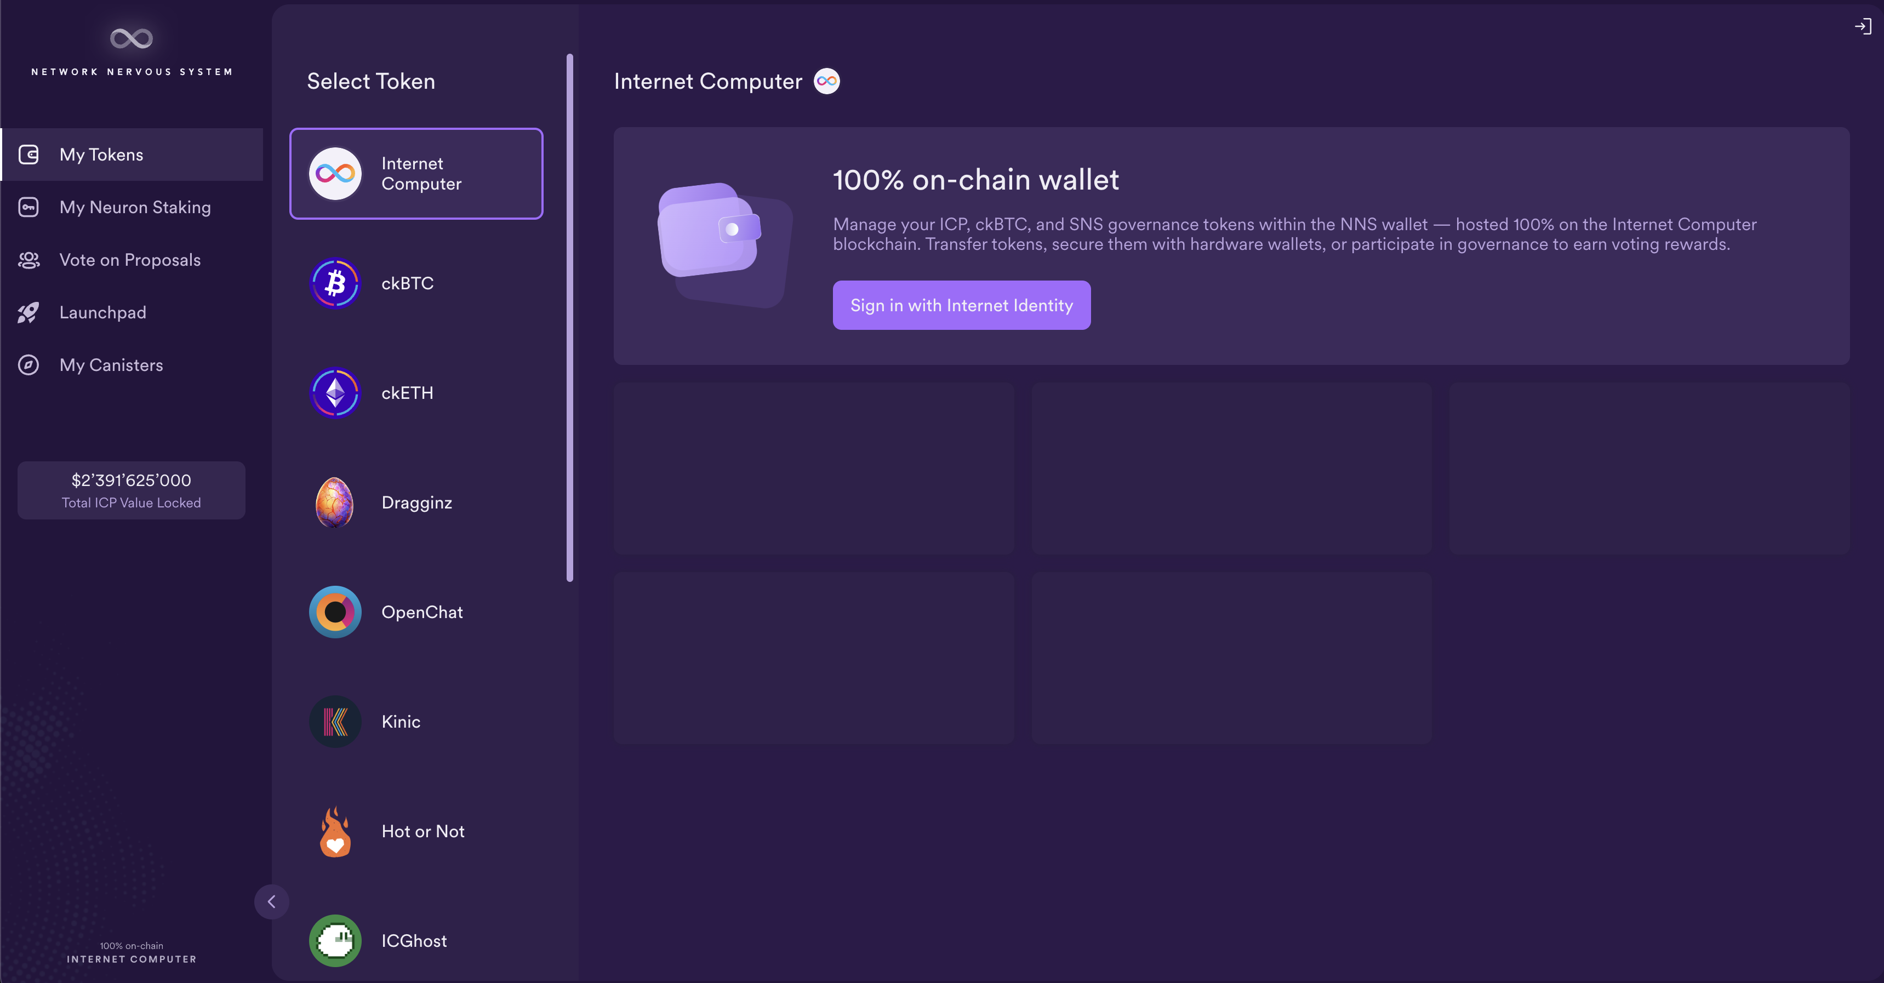Toggle Internet Computer info panel
Image resolution: width=1884 pixels, height=983 pixels.
[x=827, y=80]
